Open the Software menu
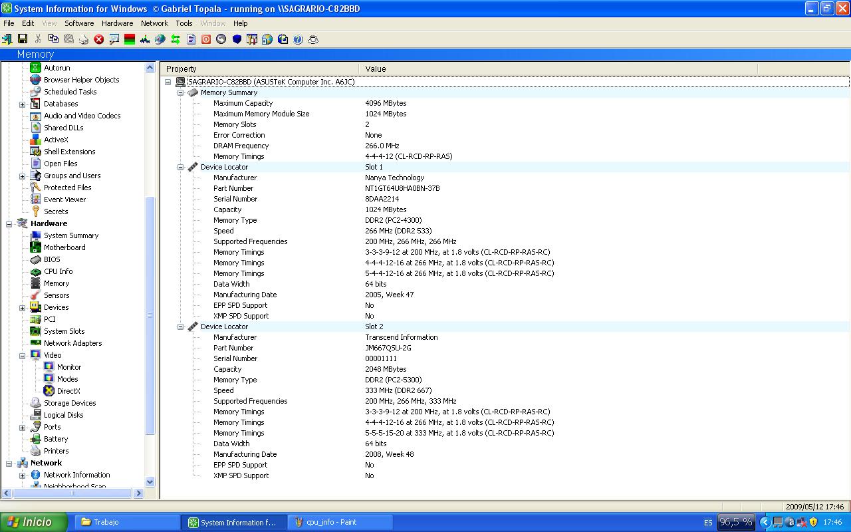Screen dimensions: 851x532 (79, 23)
